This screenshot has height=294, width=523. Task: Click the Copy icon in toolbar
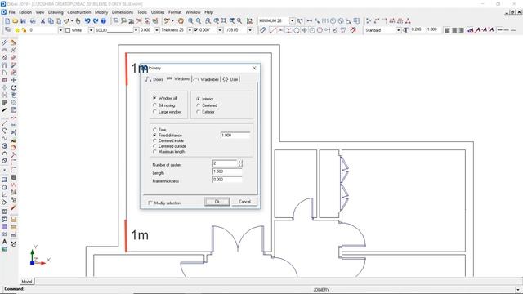point(51,21)
